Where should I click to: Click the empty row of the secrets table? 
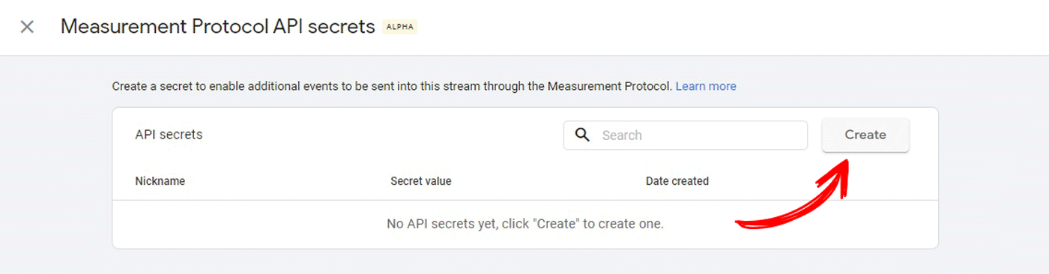[x=525, y=224]
